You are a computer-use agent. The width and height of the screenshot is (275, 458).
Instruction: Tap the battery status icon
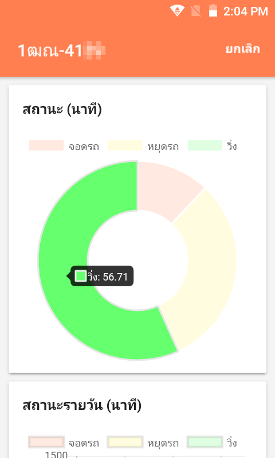click(x=213, y=11)
